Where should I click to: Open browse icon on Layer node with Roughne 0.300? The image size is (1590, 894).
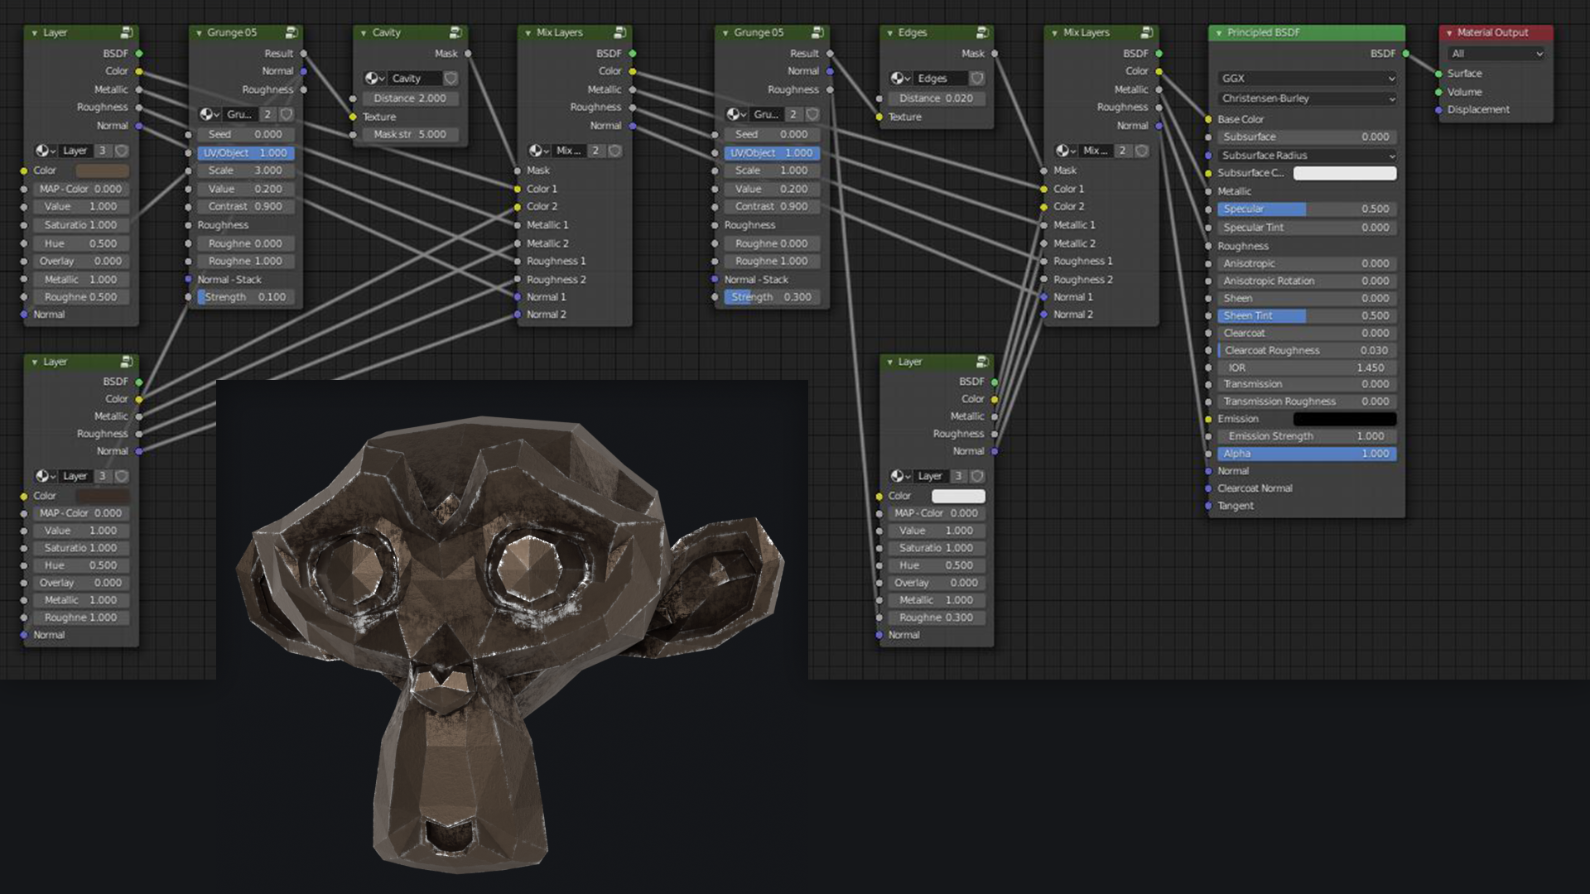900,476
